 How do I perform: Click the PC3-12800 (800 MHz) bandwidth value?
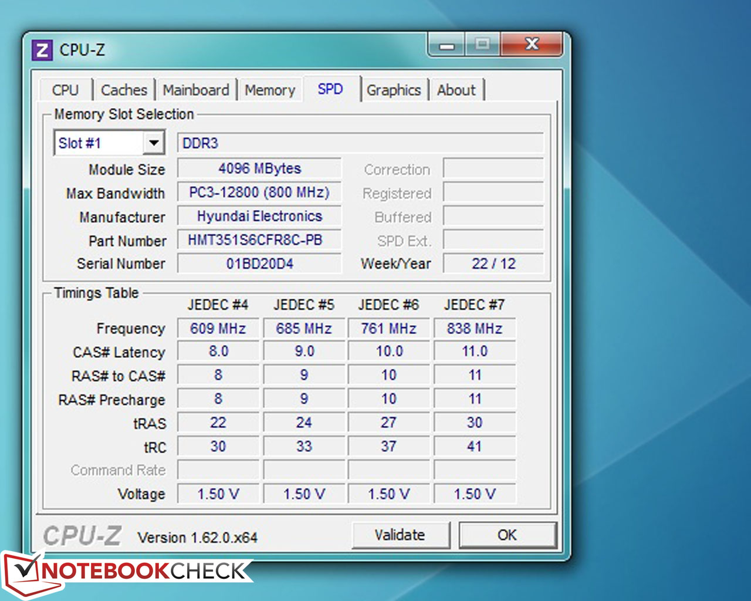(259, 193)
